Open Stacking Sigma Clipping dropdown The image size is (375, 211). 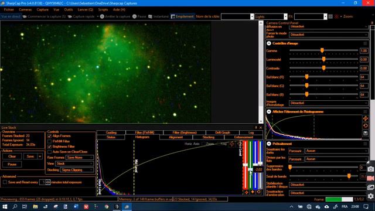pos(77,170)
